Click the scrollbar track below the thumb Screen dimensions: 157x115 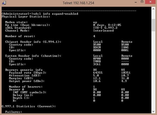(153, 70)
